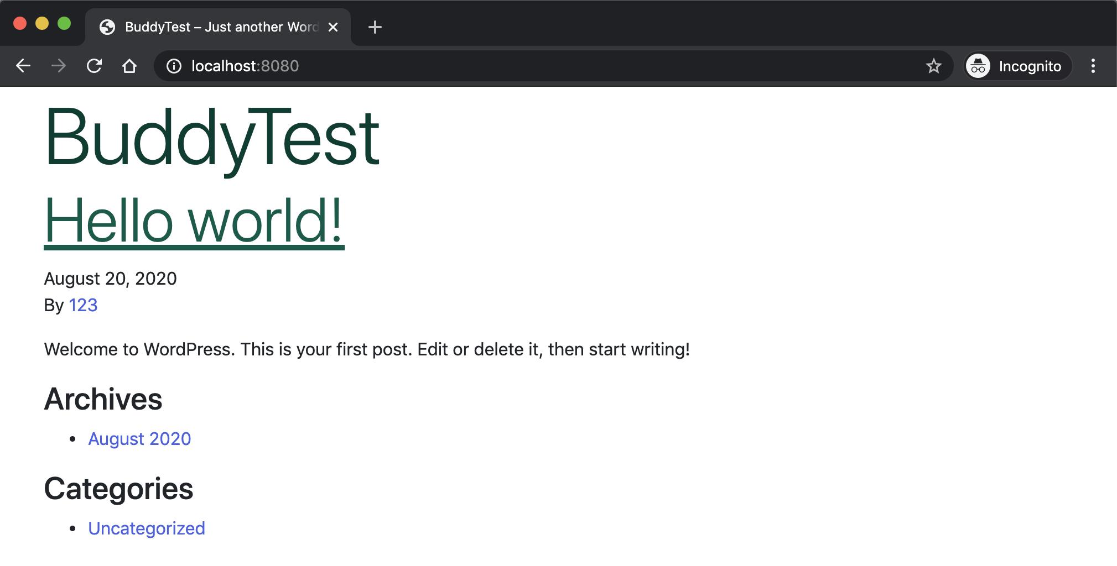
Task: Click the yellow minimize traffic light
Action: point(42,23)
